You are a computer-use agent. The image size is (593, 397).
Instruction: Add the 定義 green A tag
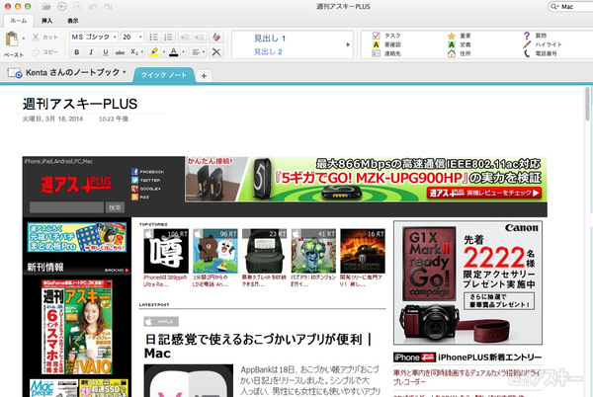point(460,44)
